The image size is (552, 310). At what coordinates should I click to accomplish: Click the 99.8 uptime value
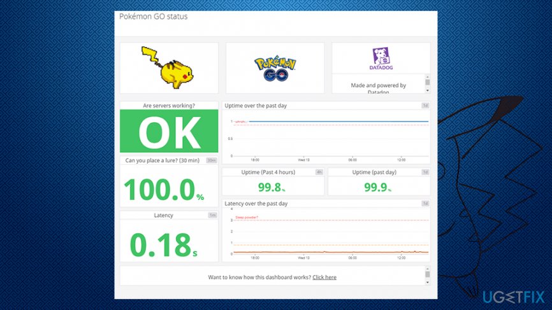(272, 187)
